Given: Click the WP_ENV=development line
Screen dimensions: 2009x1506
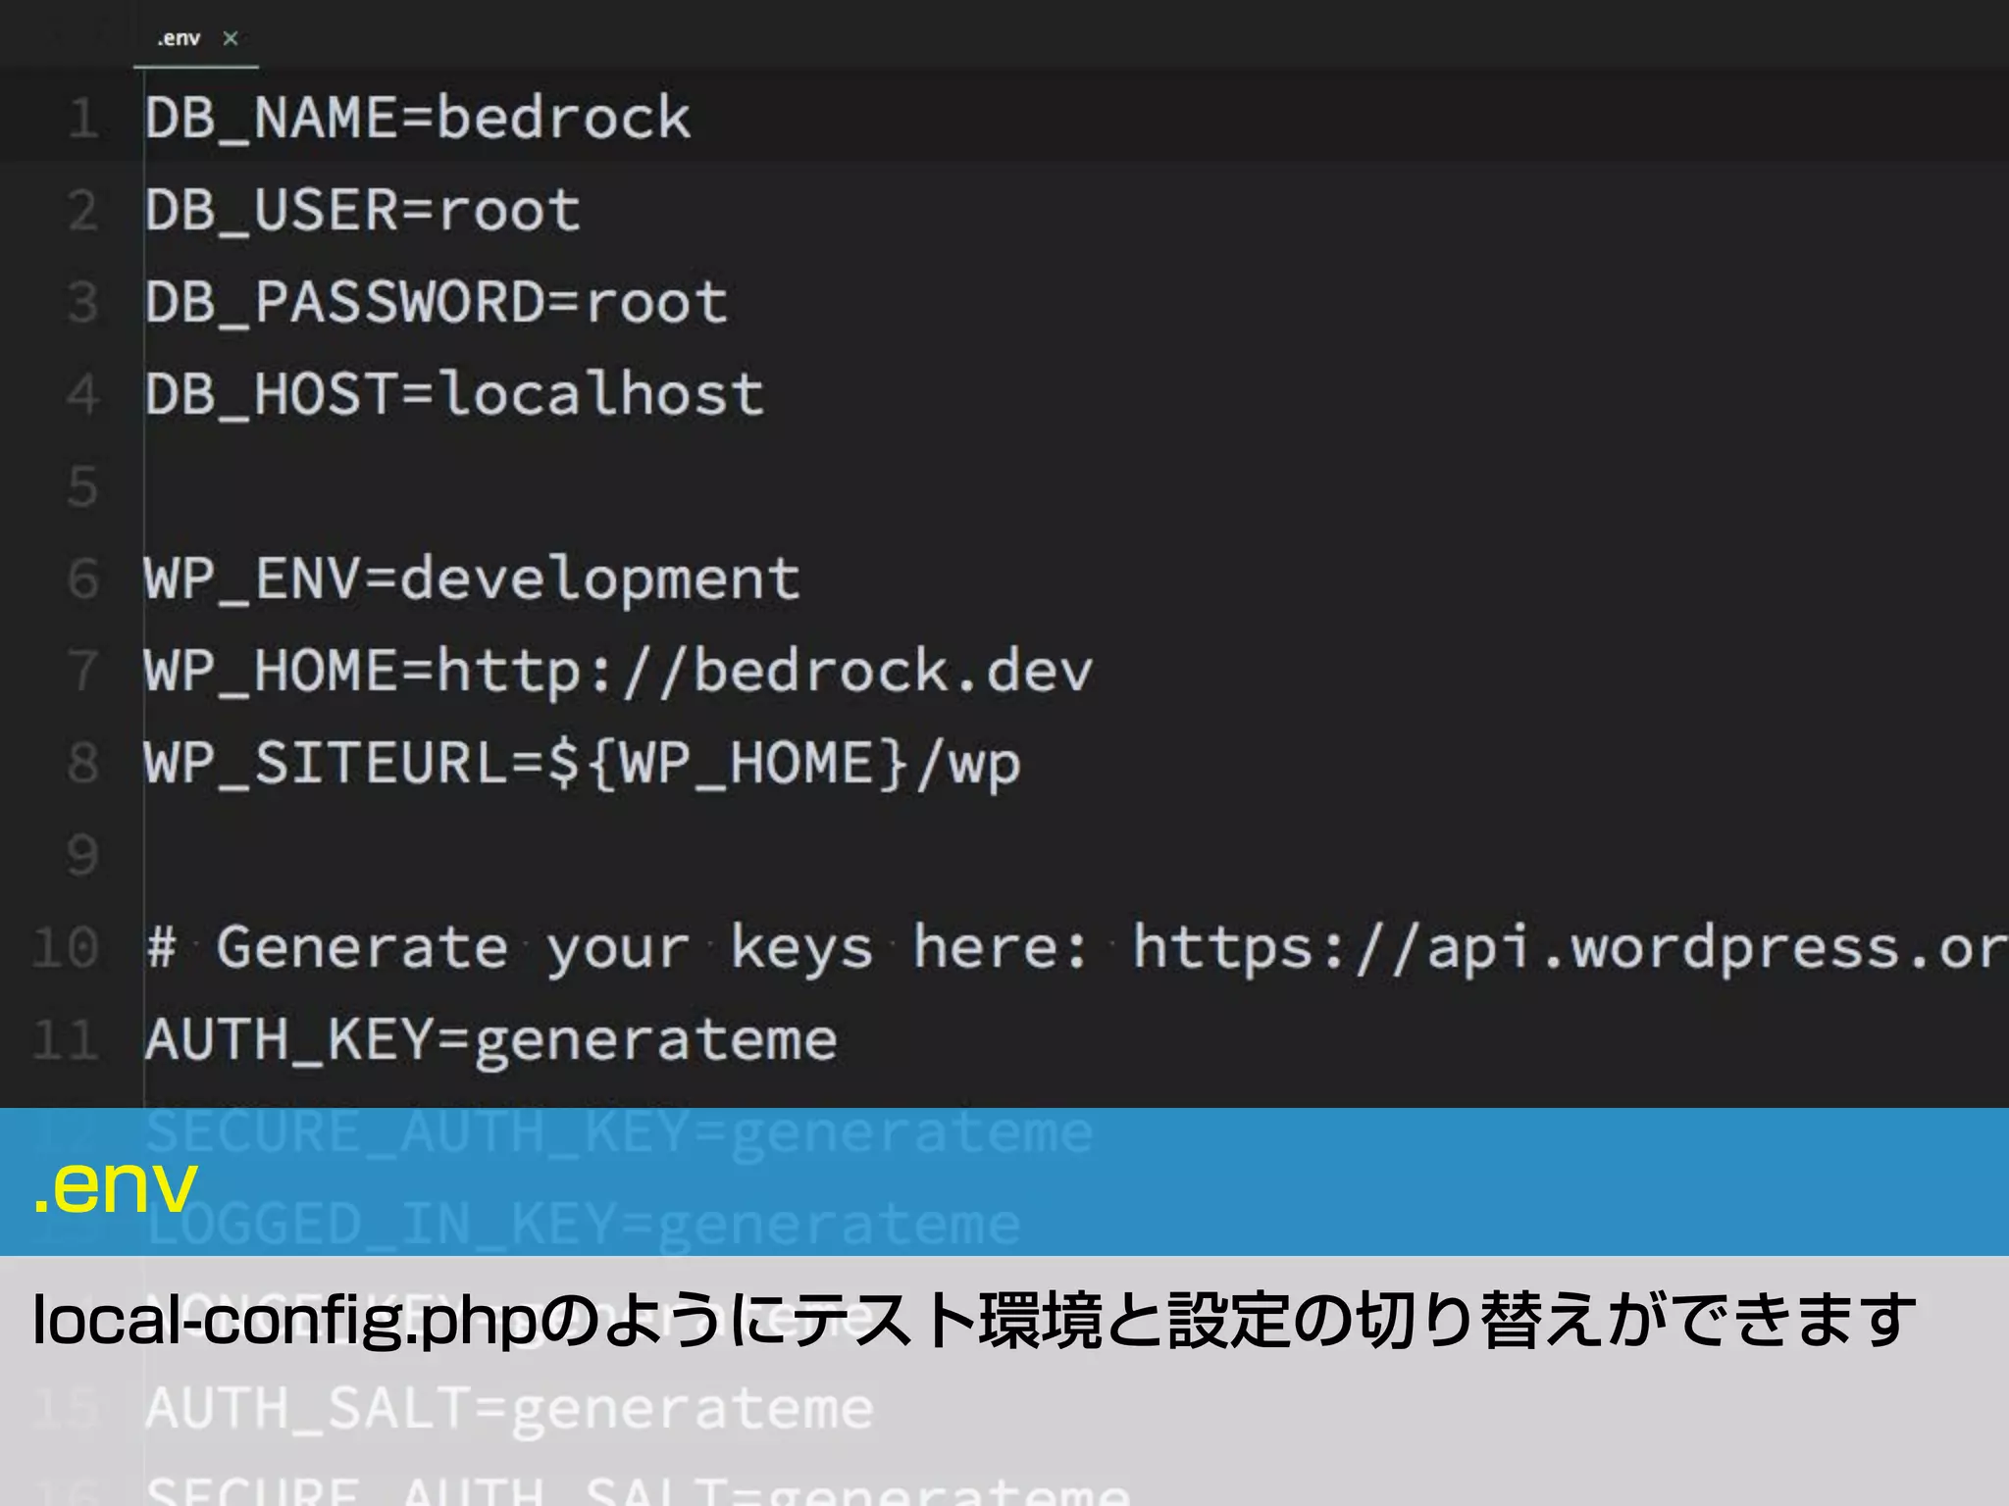Looking at the screenshot, I should 472,579.
